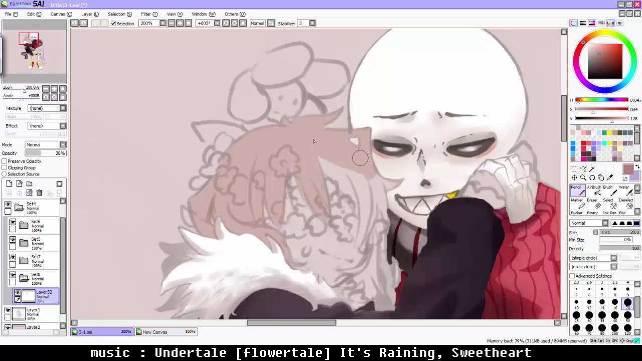The height and width of the screenshot is (361, 642).
Task: Select the Selection Source radio button
Action: click(4, 174)
